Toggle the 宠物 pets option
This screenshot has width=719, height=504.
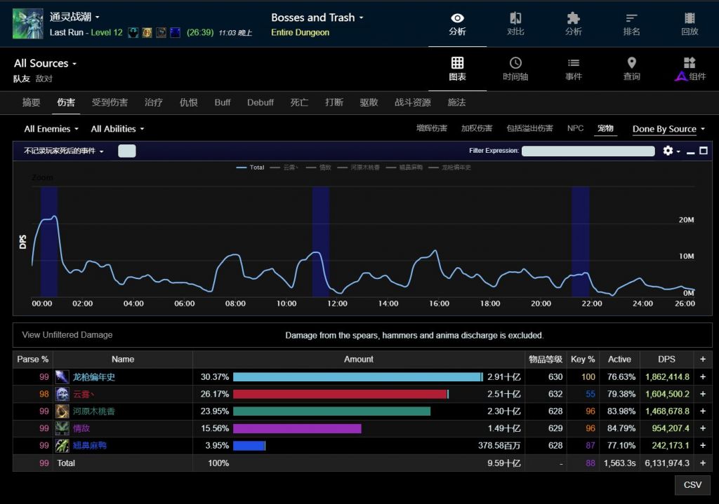tap(605, 128)
